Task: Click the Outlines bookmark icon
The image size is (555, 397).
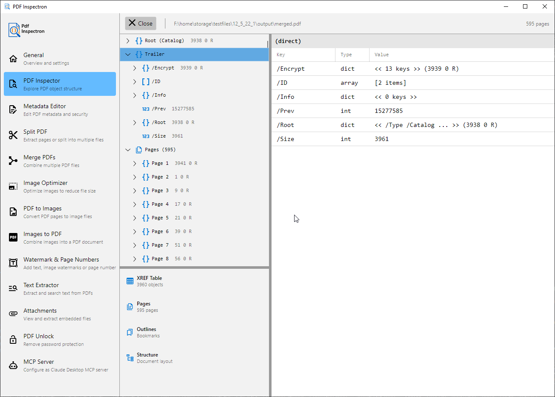Action: (130, 332)
